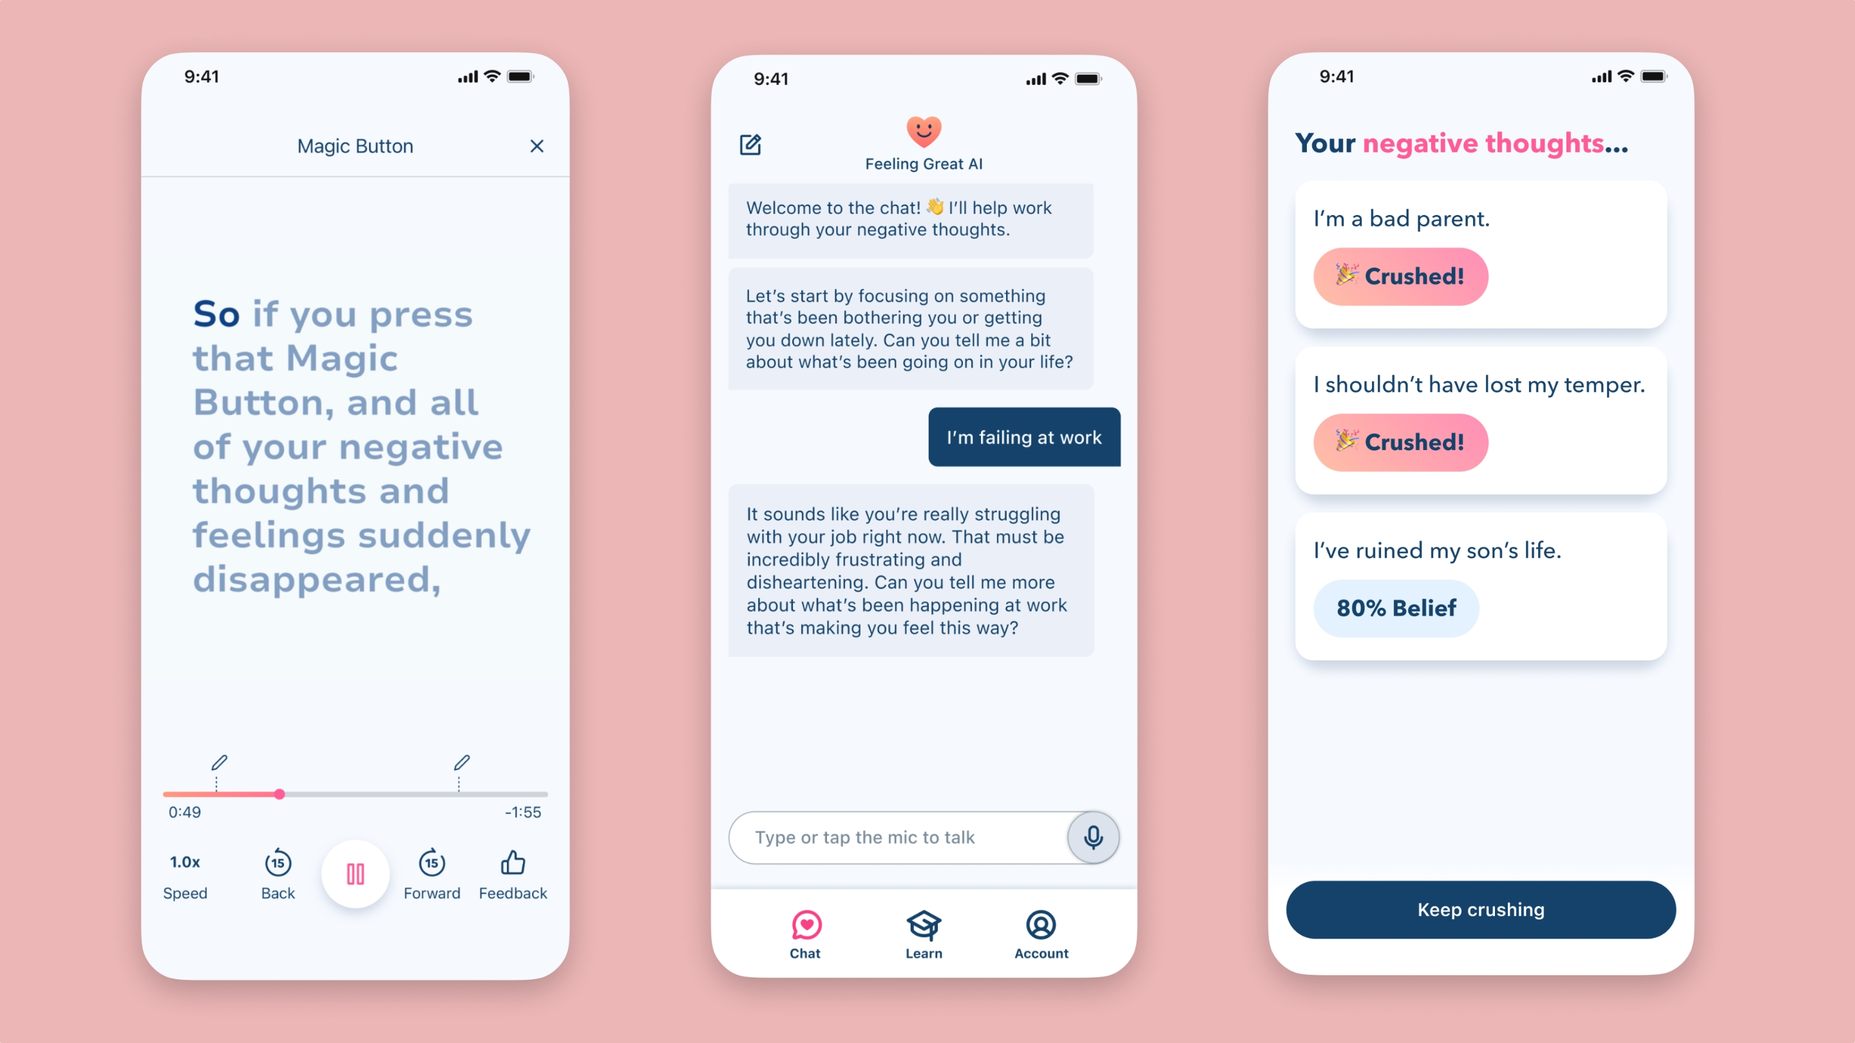Click the Keep crushing button
The width and height of the screenshot is (1855, 1043).
[x=1481, y=909]
